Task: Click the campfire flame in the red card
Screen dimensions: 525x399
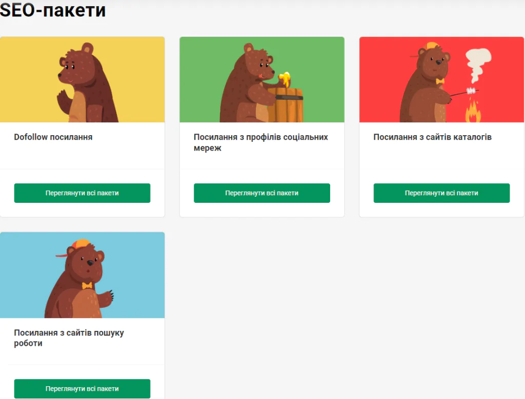Action: point(472,112)
